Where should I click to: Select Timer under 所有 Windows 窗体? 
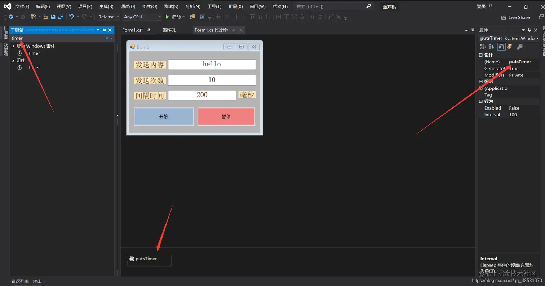(x=34, y=53)
